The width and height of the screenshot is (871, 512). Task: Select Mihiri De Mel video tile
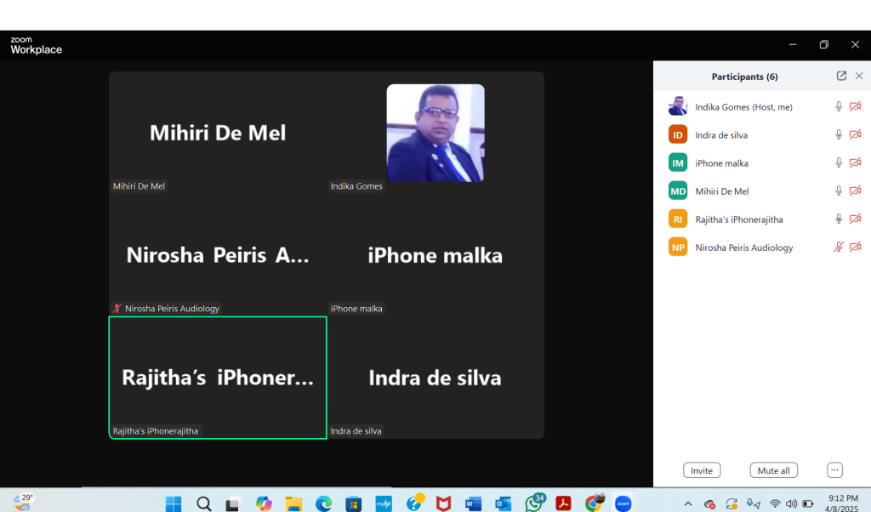click(x=218, y=133)
